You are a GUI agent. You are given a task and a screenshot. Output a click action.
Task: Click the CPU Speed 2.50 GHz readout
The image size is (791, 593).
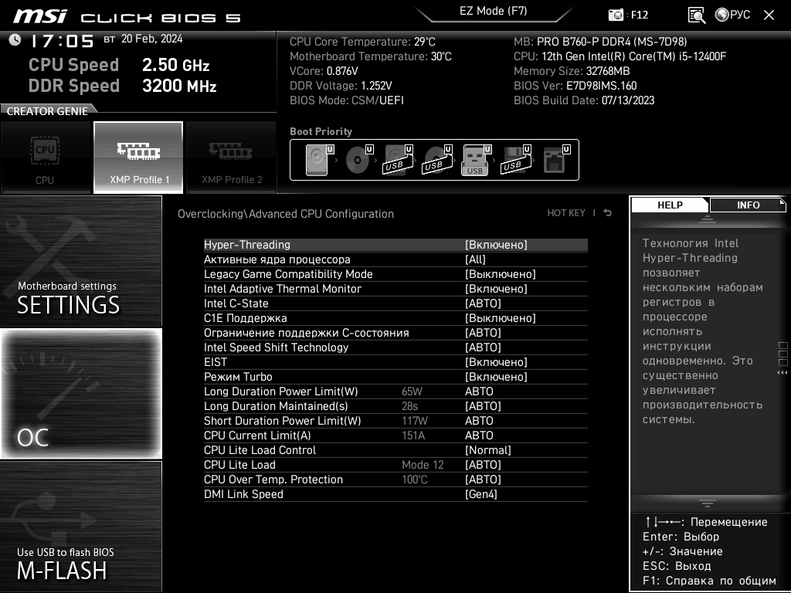coord(119,65)
